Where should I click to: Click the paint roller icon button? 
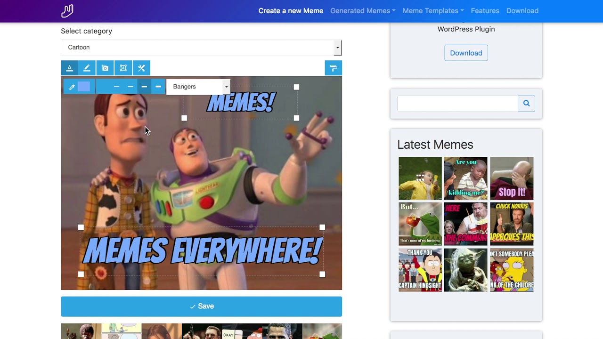coord(334,68)
